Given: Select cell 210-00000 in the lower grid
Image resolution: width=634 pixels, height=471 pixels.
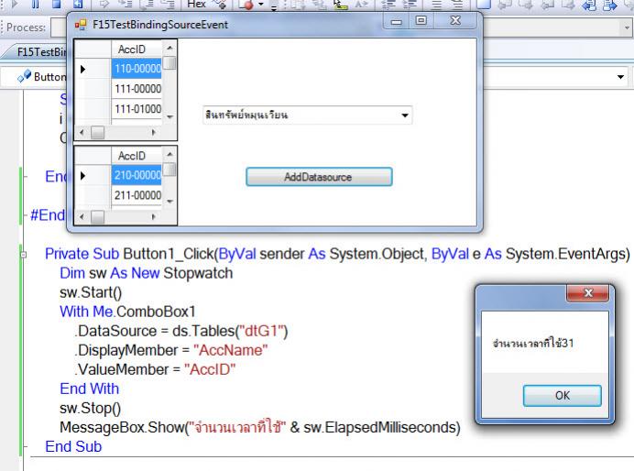Looking at the screenshot, I should (x=137, y=175).
